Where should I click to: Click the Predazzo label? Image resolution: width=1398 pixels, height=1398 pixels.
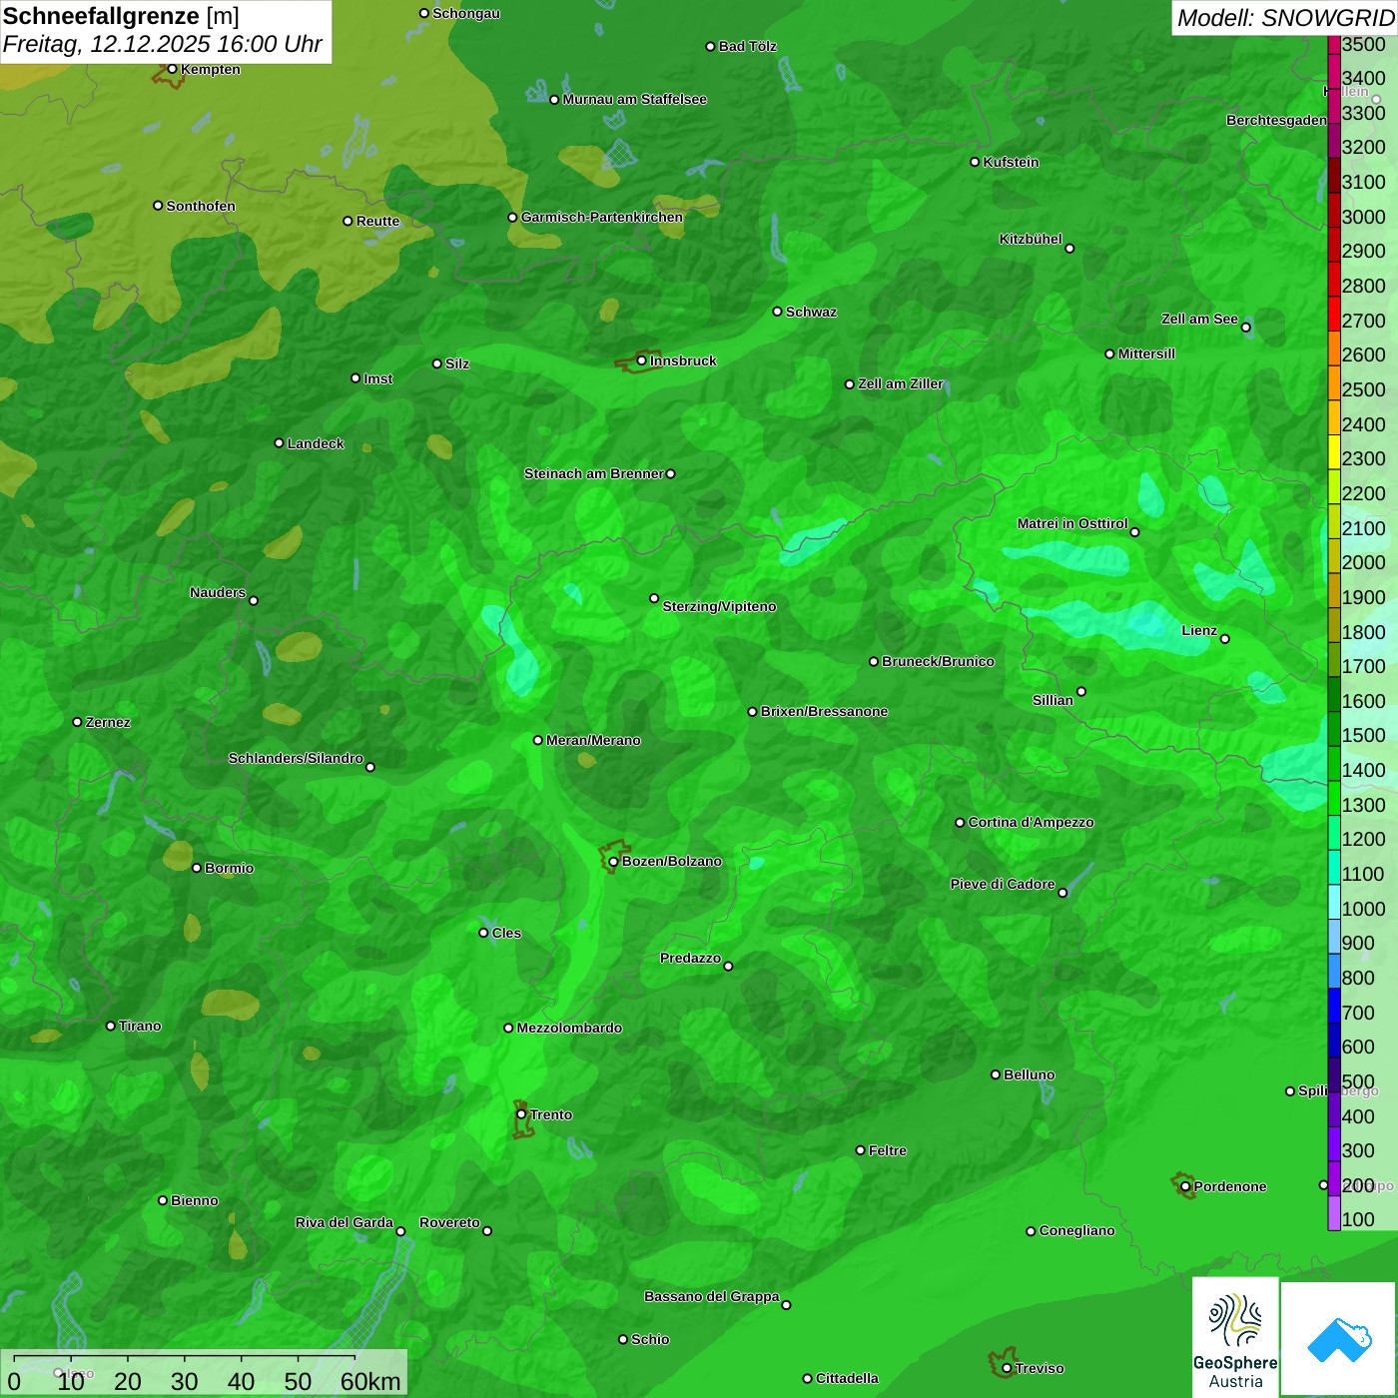click(690, 958)
